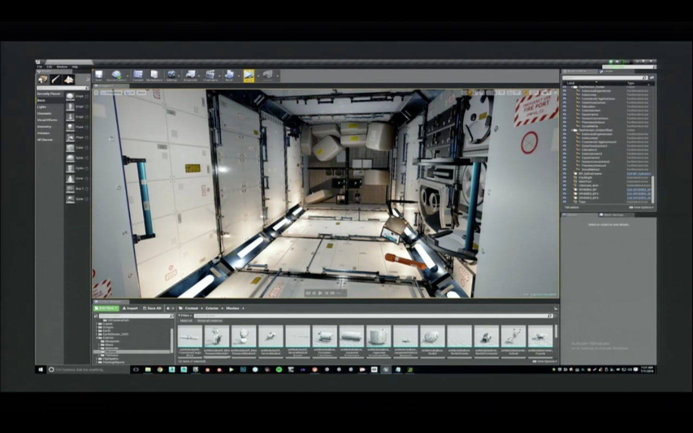Switch to the Lights category in Modes panel
This screenshot has width=693, height=433.
point(41,106)
